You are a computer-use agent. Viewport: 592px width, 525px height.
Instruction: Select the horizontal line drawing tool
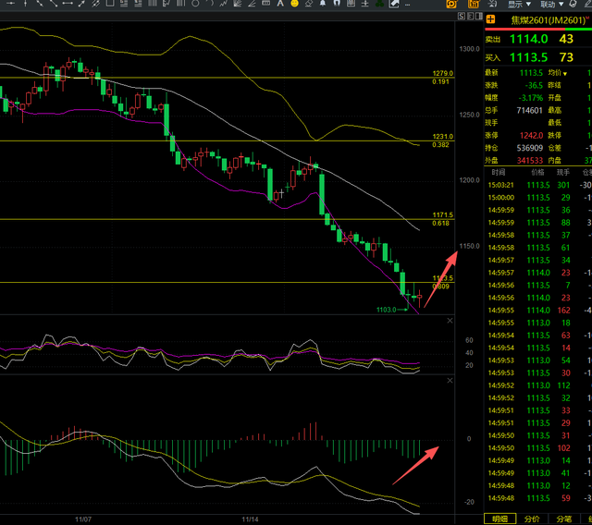(x=10, y=4)
